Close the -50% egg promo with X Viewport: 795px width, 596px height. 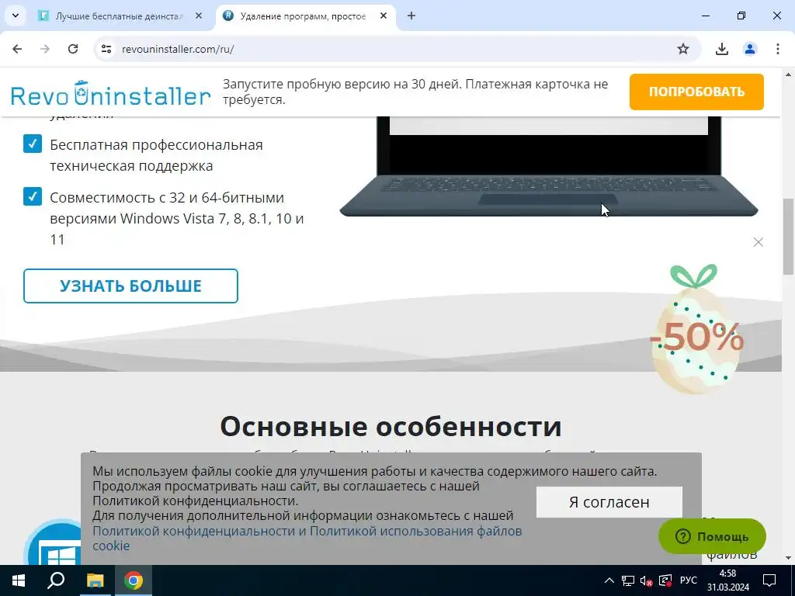[x=758, y=242]
